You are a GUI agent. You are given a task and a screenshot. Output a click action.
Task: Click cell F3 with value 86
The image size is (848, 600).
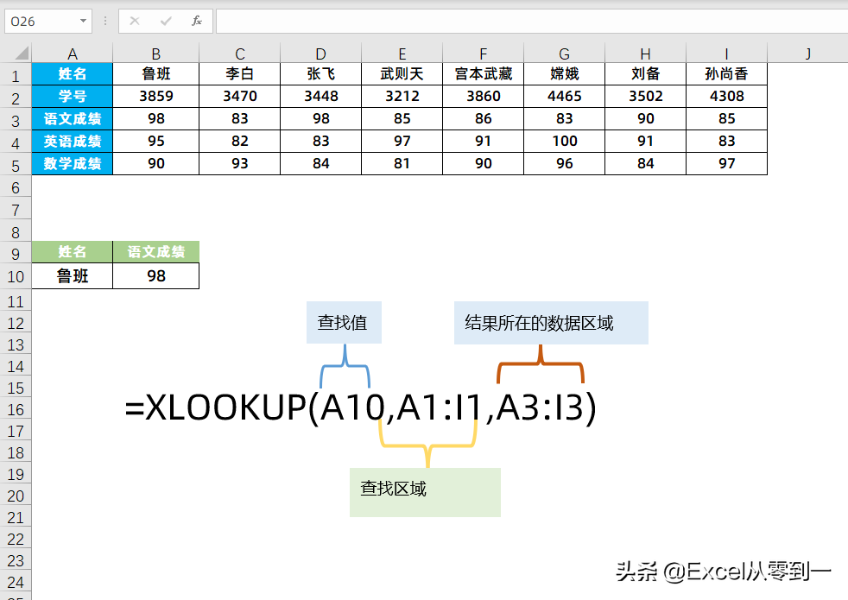click(483, 119)
